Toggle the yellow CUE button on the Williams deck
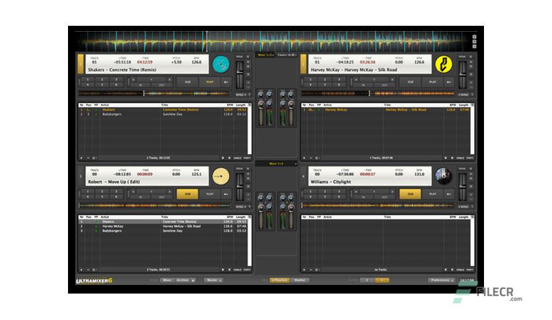Image resolution: width=552 pixels, height=320 pixels. click(x=410, y=194)
